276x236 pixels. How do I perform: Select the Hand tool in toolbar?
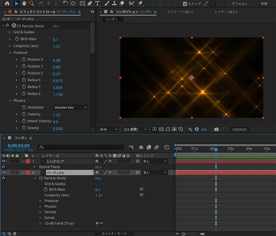tap(24, 4)
